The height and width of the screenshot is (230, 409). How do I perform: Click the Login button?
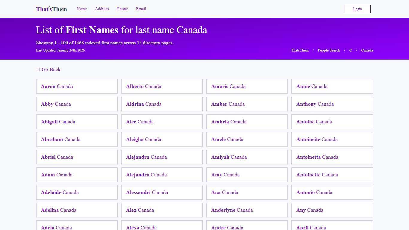357,9
